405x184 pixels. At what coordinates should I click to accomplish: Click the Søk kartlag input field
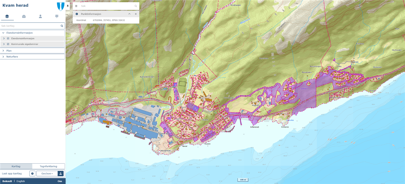coord(30,26)
